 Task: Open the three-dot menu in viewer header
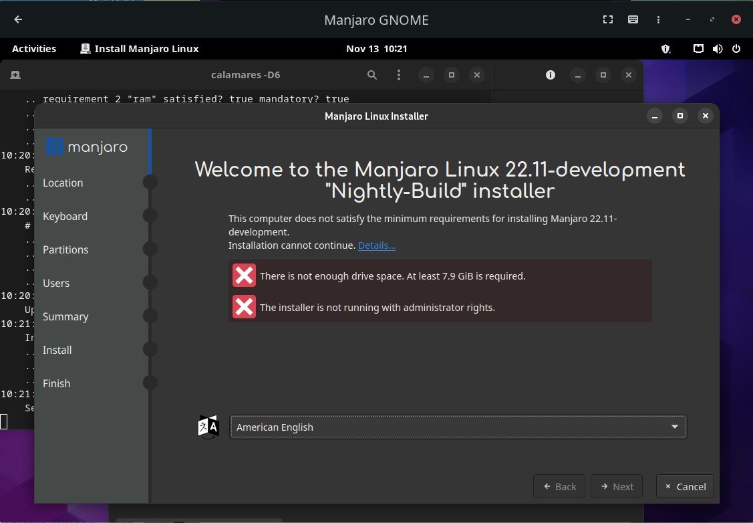[x=658, y=19]
